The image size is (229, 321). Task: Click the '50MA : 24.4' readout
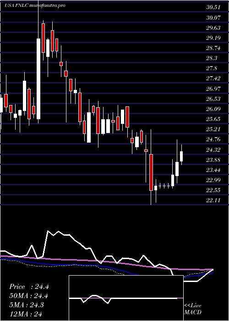point(29,296)
